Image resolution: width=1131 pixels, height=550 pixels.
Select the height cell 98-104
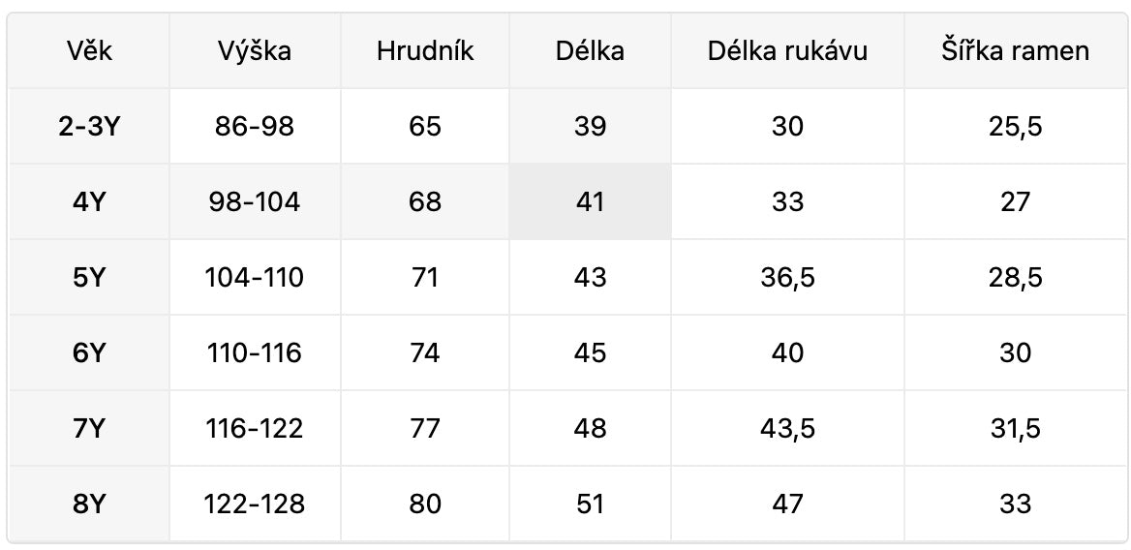click(254, 201)
